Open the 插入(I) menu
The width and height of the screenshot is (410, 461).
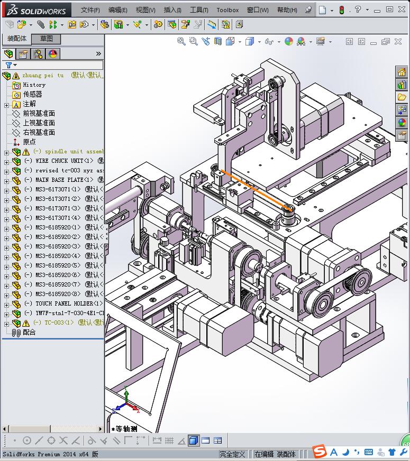(172, 10)
